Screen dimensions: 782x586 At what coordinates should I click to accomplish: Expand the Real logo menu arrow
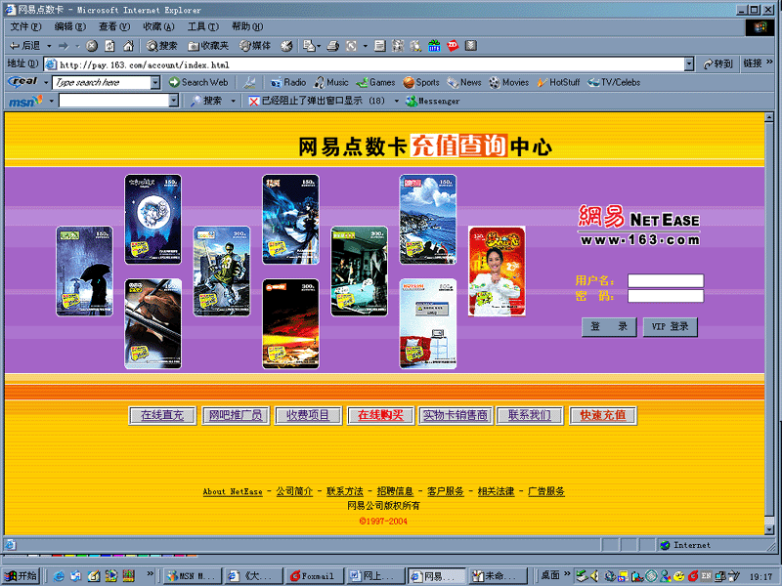point(46,82)
